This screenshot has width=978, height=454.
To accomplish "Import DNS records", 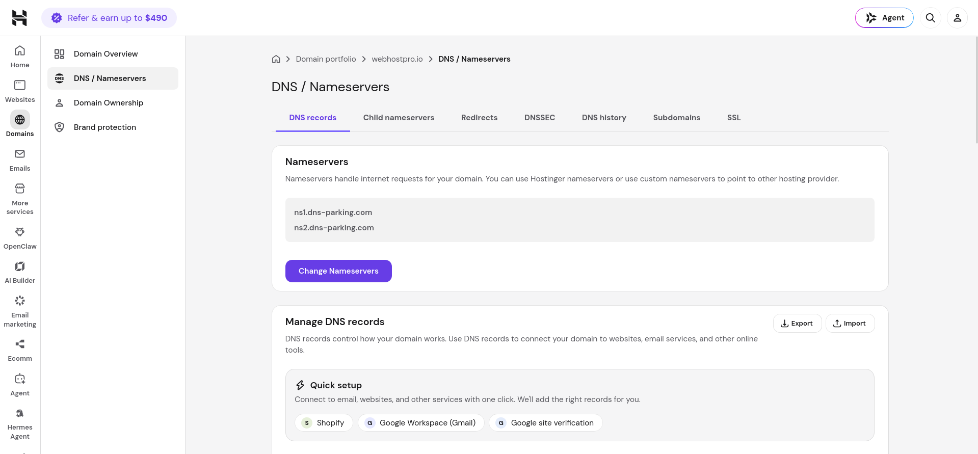I will [x=850, y=324].
